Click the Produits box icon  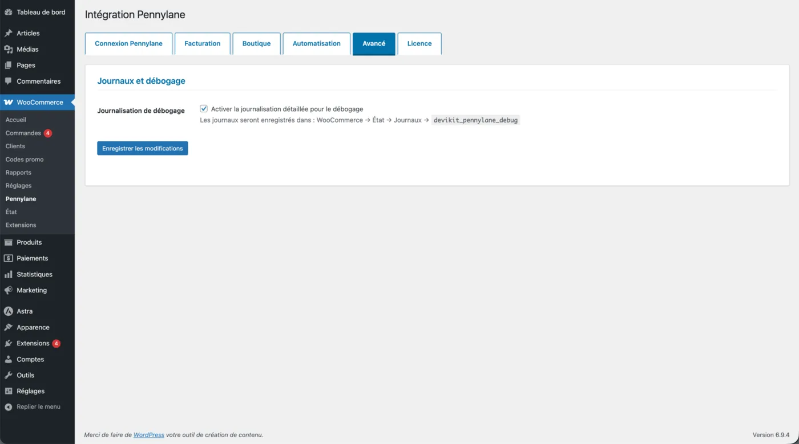pyautogui.click(x=8, y=242)
